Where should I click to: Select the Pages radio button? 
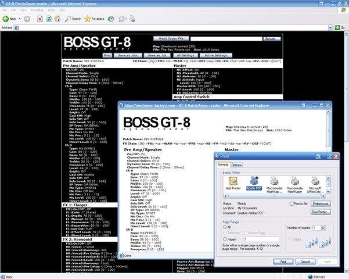point(225,239)
